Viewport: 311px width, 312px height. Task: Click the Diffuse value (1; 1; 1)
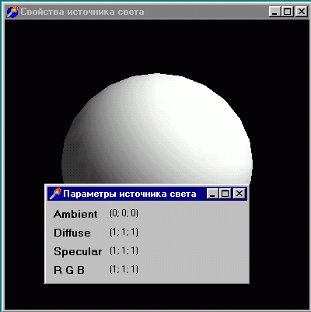point(124,232)
